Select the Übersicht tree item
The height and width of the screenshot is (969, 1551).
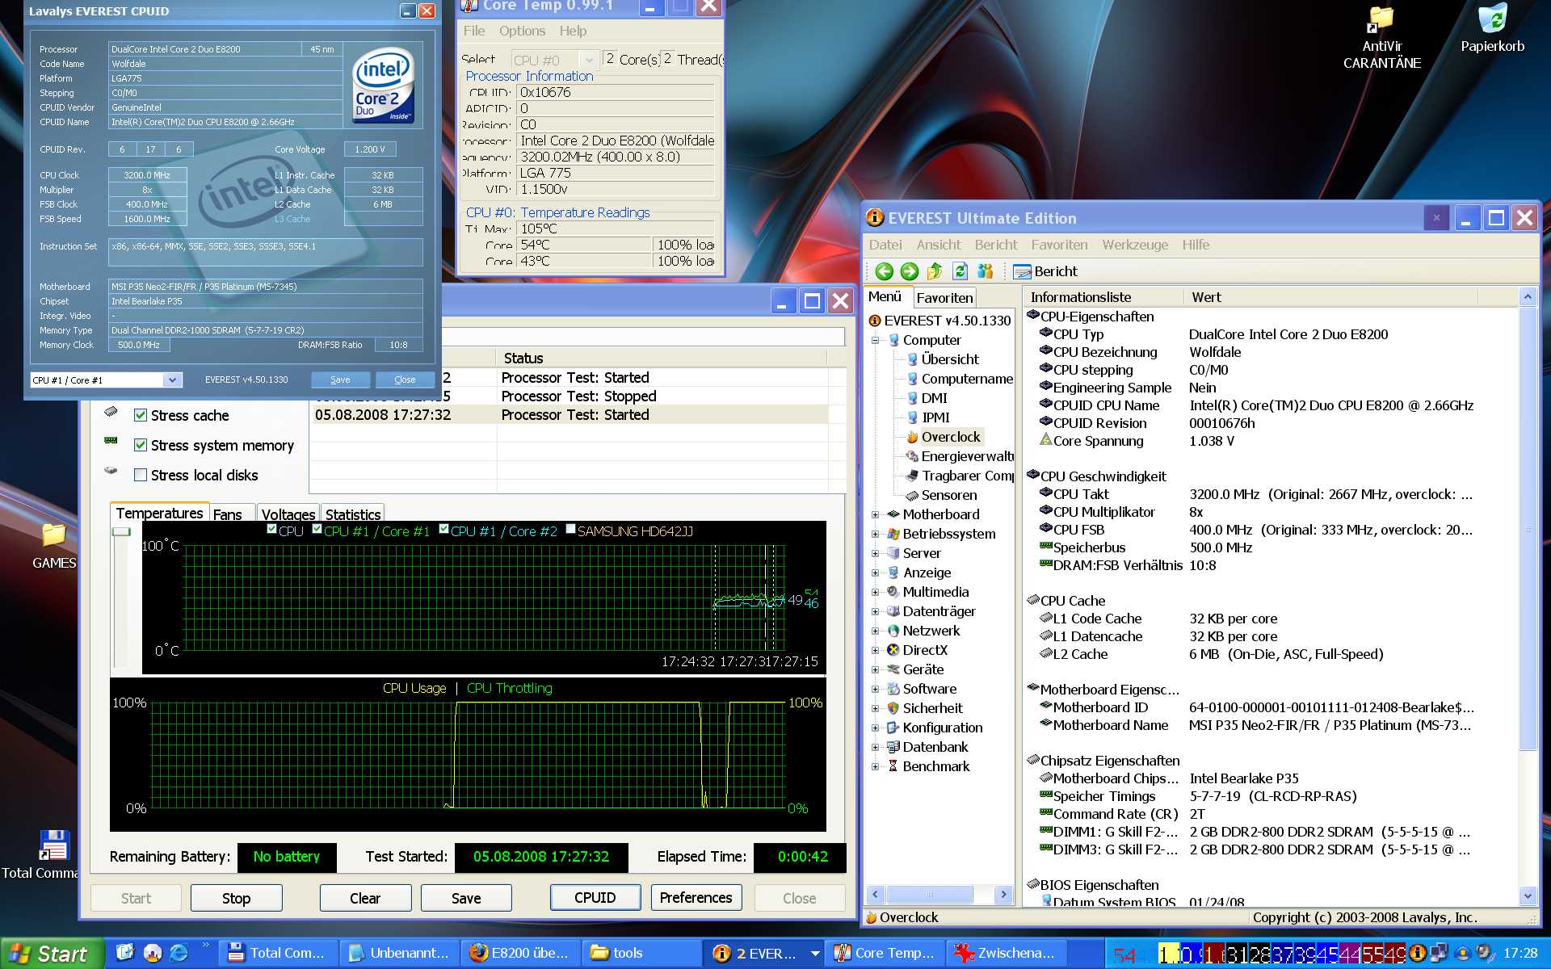950,359
